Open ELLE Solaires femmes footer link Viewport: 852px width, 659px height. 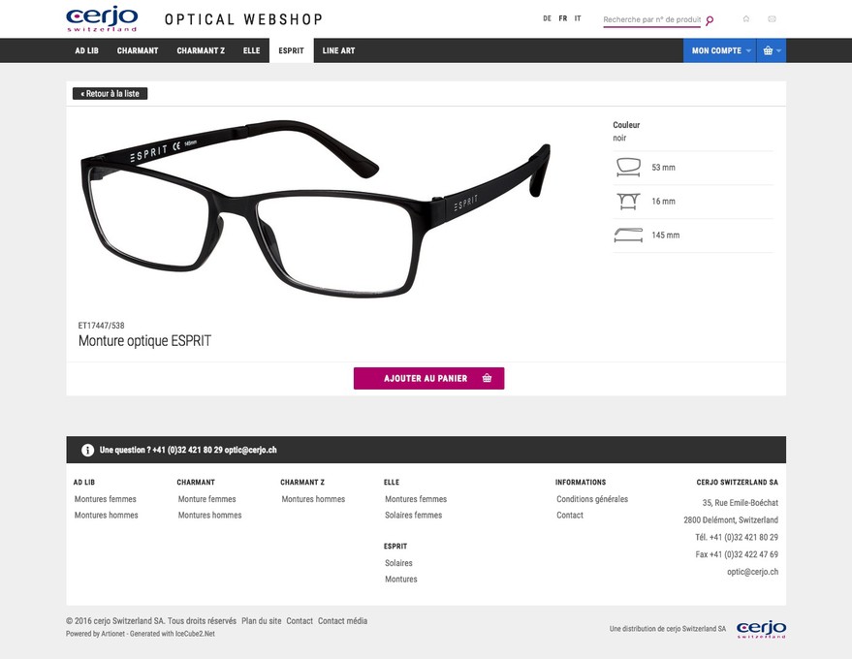click(414, 515)
